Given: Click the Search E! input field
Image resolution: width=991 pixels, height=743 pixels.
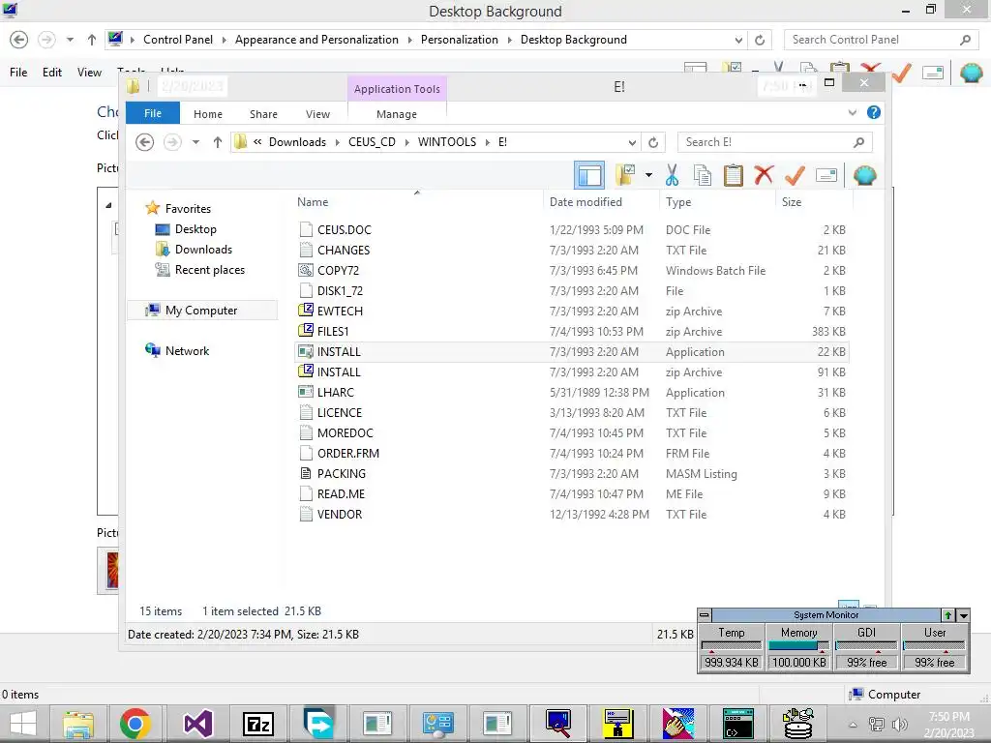Looking at the screenshot, I should 775,142.
